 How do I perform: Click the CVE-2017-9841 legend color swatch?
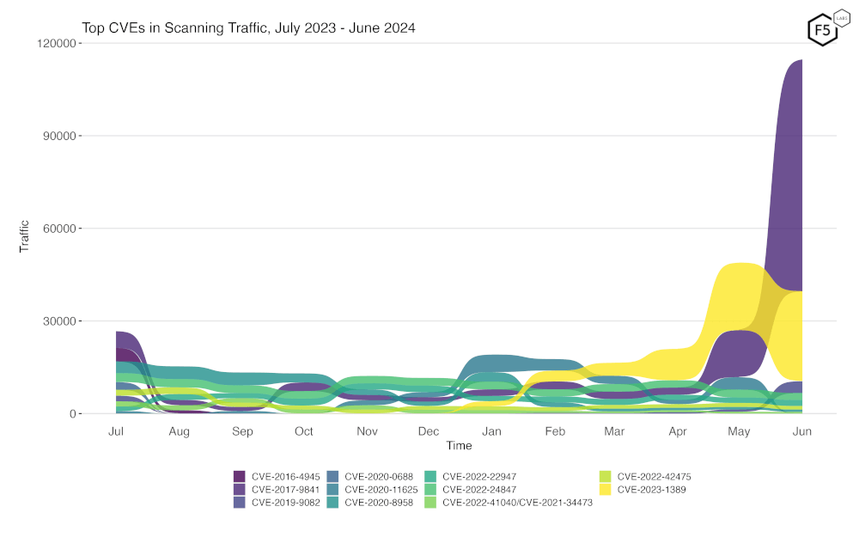tap(241, 490)
